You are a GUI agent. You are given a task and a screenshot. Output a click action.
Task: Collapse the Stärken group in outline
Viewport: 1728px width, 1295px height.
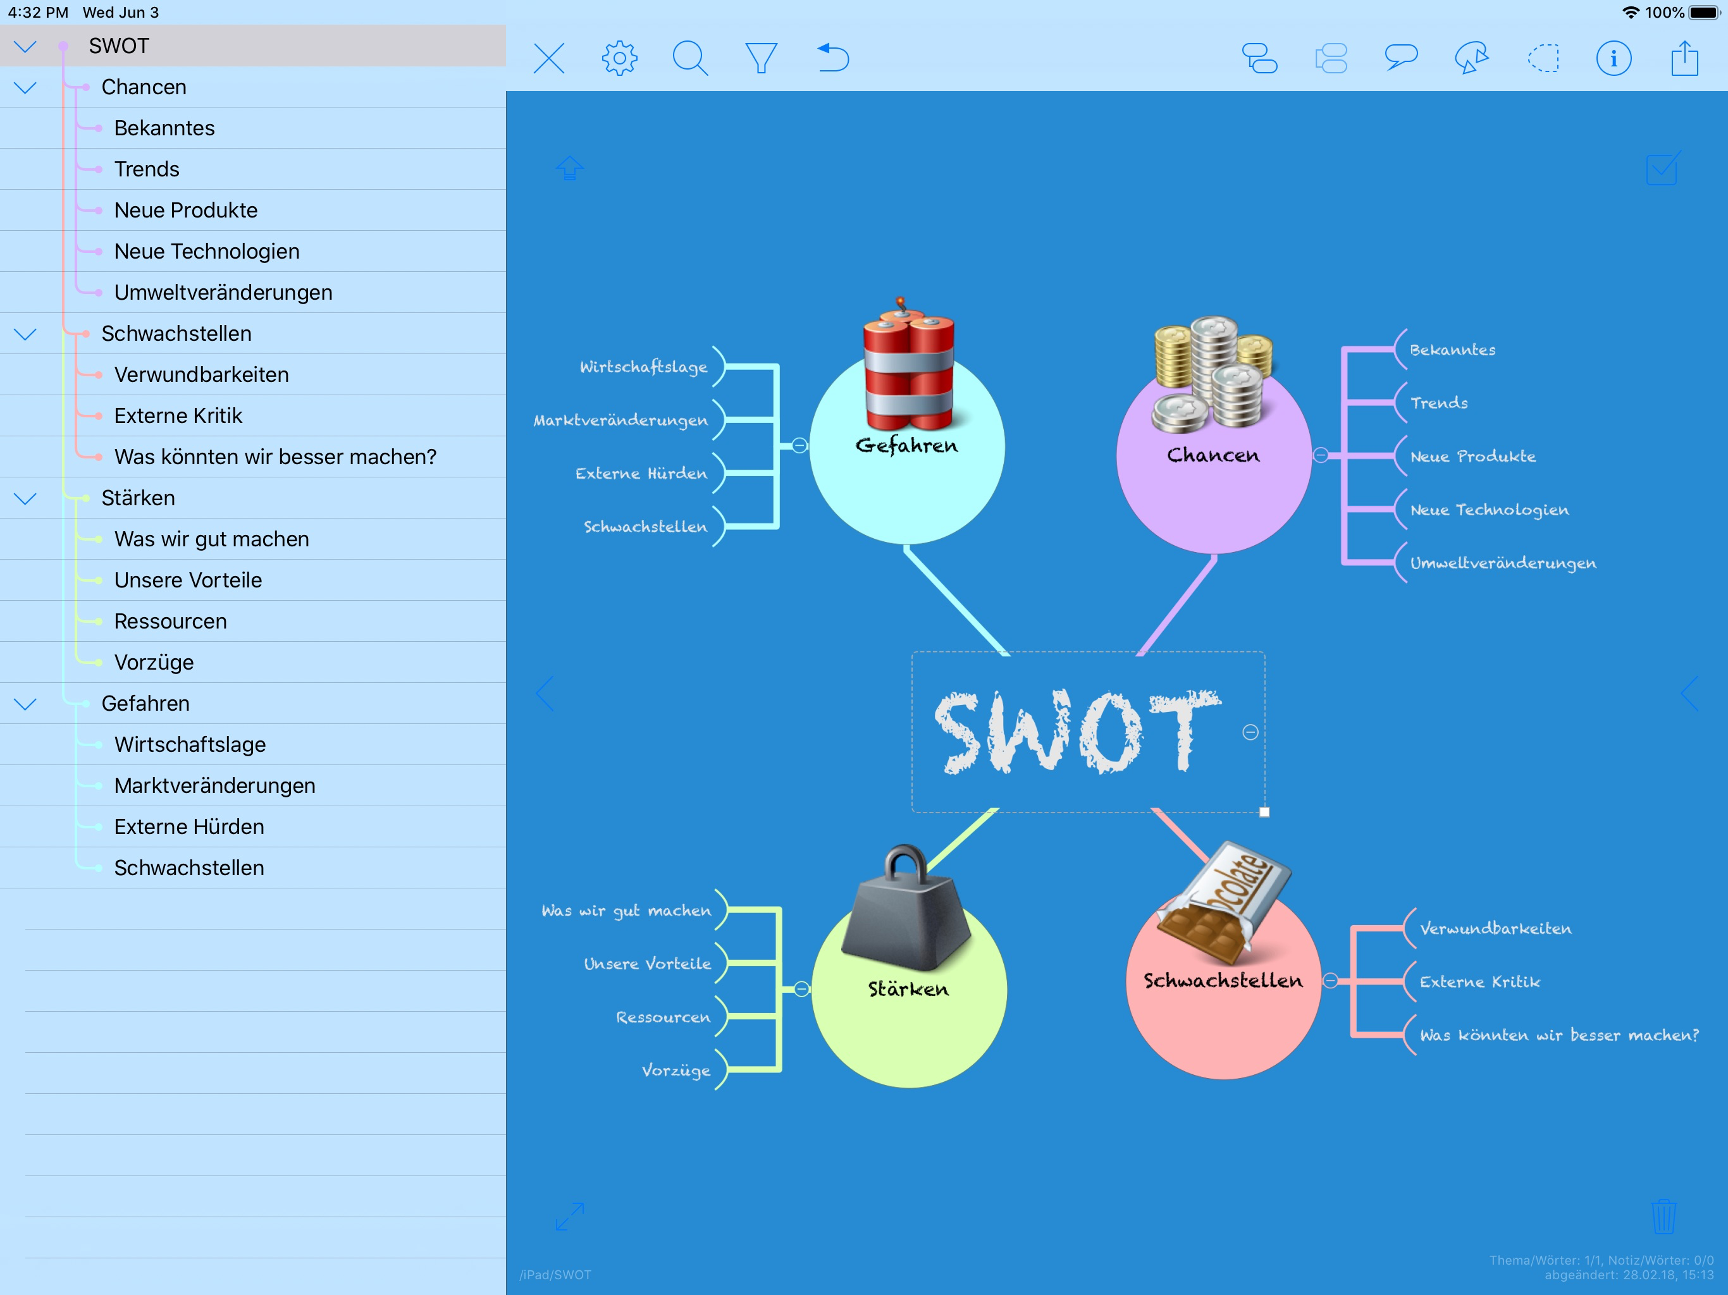point(26,498)
